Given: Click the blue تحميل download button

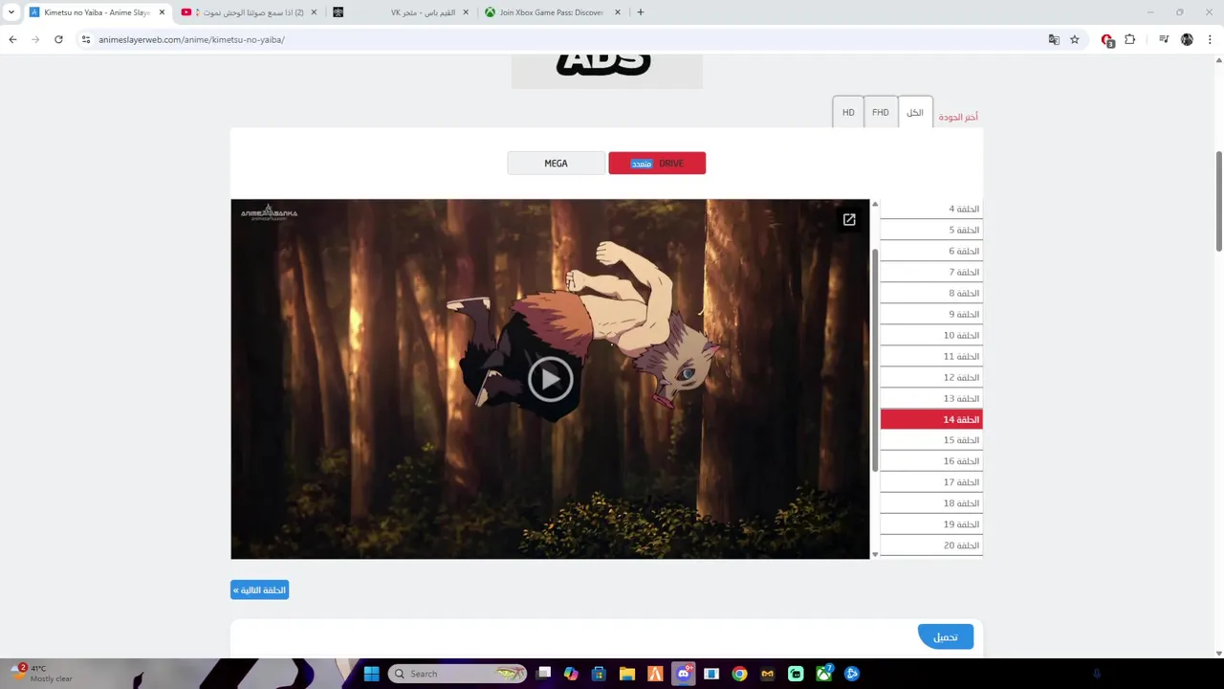Looking at the screenshot, I should click(946, 636).
